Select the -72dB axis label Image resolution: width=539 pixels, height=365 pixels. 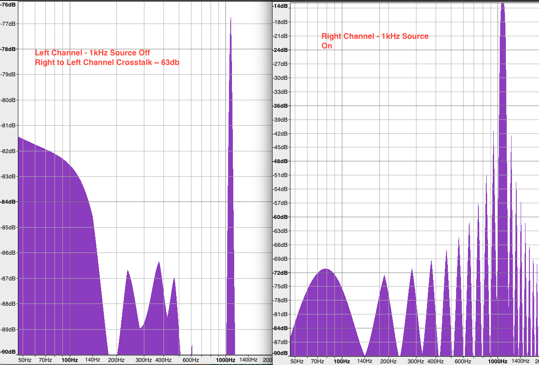click(x=280, y=273)
